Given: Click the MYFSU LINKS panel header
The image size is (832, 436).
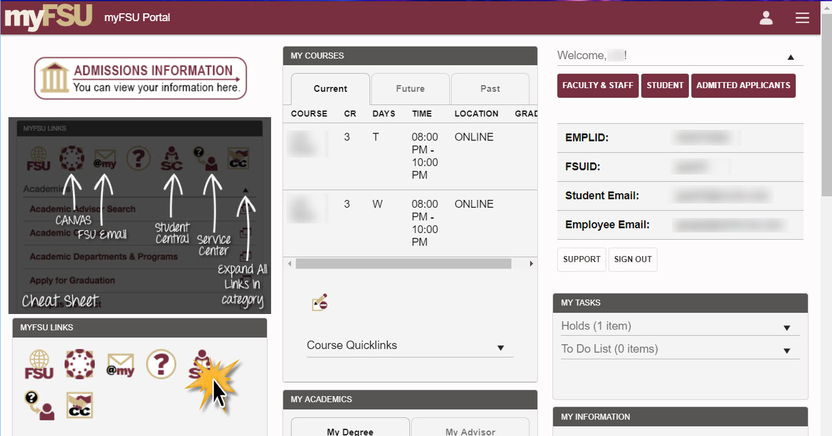Looking at the screenshot, I should (x=139, y=328).
